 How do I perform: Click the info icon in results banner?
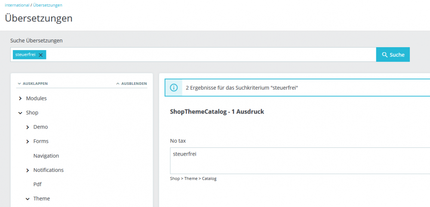tap(174, 87)
